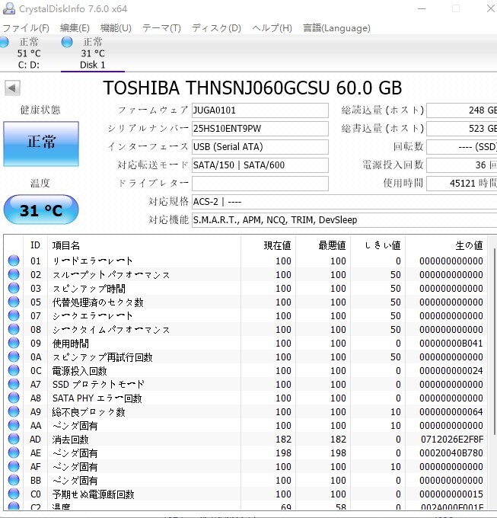Click the firmware field JUGA0101
This screenshot has width=497, height=518.
[260, 110]
